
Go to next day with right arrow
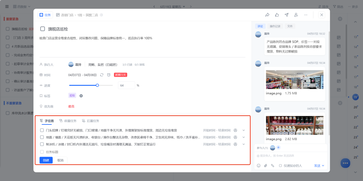pos(191,7)
